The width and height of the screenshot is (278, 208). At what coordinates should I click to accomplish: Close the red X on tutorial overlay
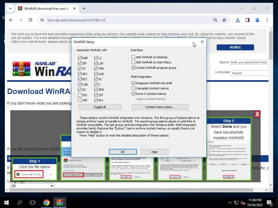[x=257, y=114]
